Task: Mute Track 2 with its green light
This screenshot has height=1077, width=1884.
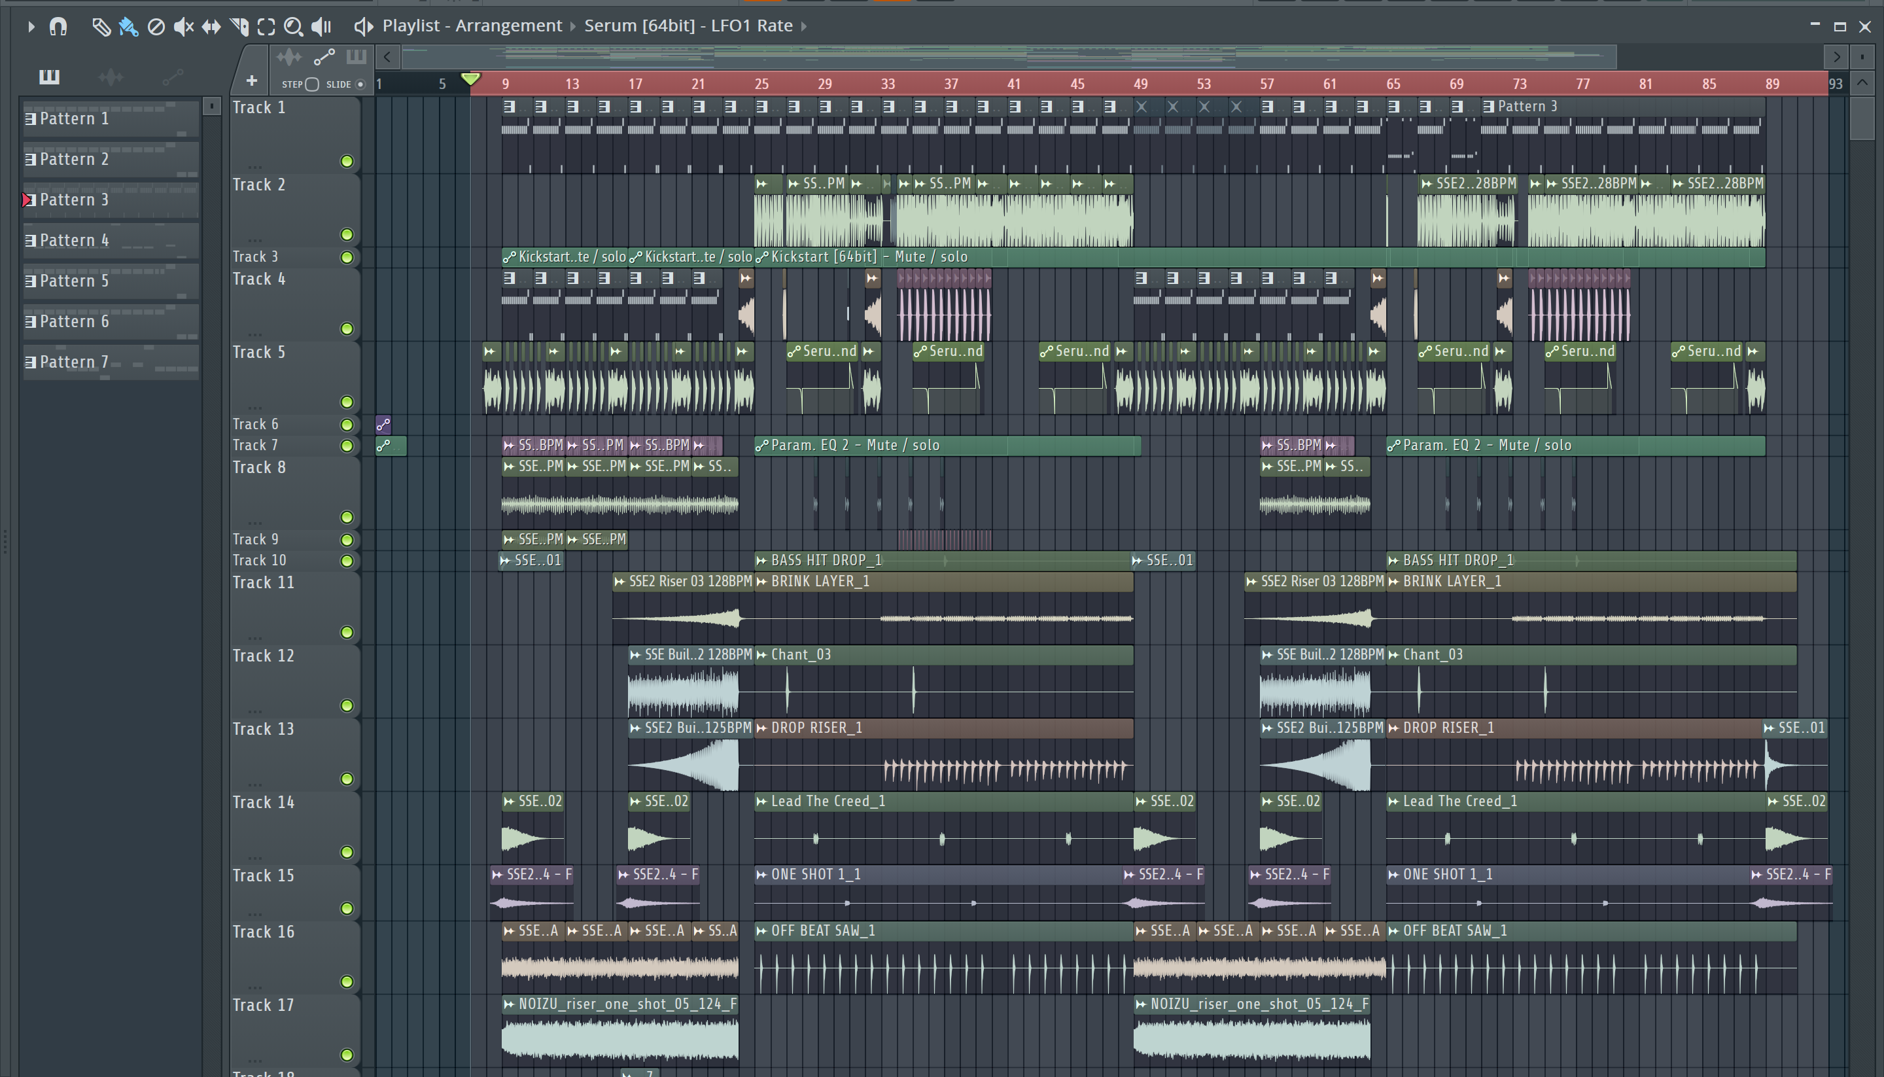Action: coord(347,234)
